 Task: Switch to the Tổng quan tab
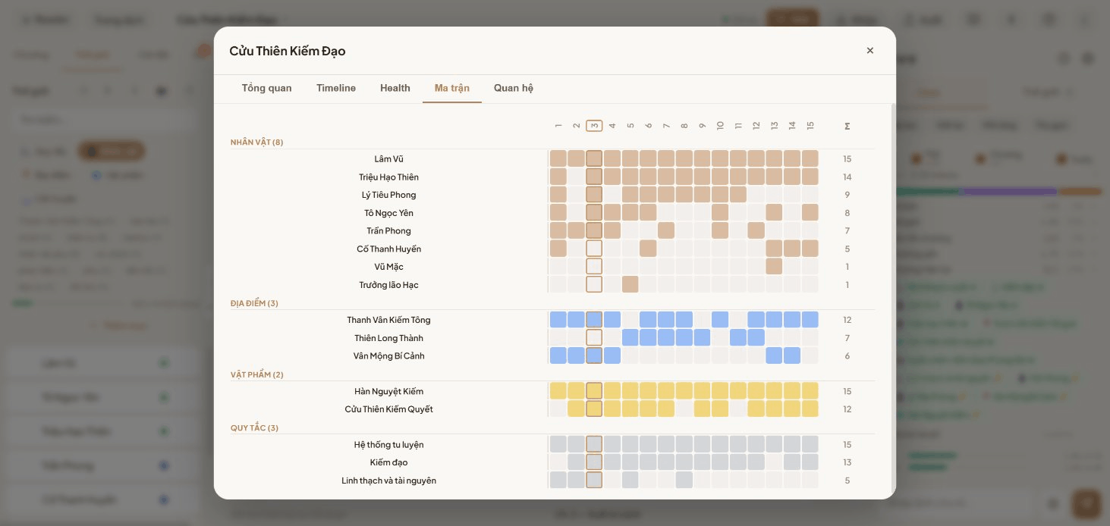(266, 88)
